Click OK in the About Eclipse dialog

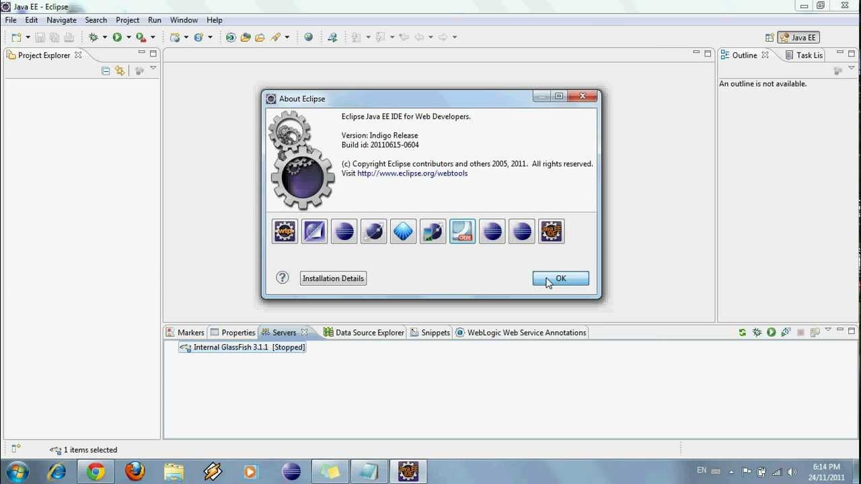(x=561, y=278)
